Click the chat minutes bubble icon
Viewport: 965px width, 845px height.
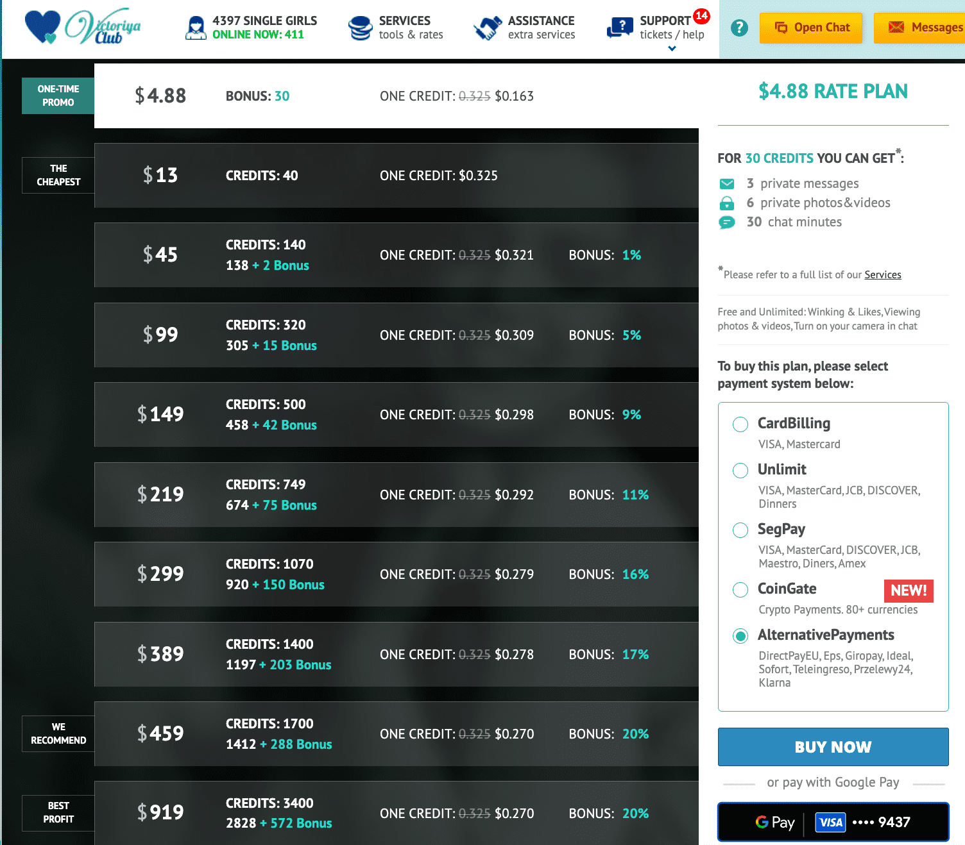(x=726, y=222)
